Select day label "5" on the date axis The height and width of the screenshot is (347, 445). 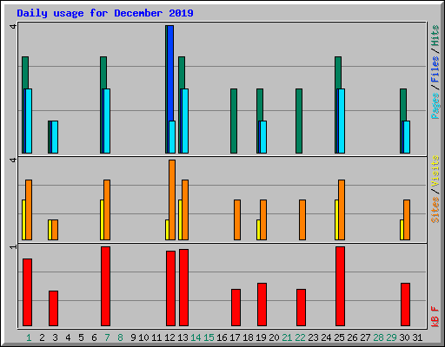coord(81,337)
